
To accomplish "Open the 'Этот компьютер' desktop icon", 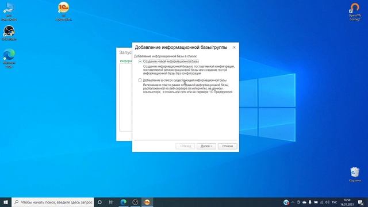I will coord(9,11).
